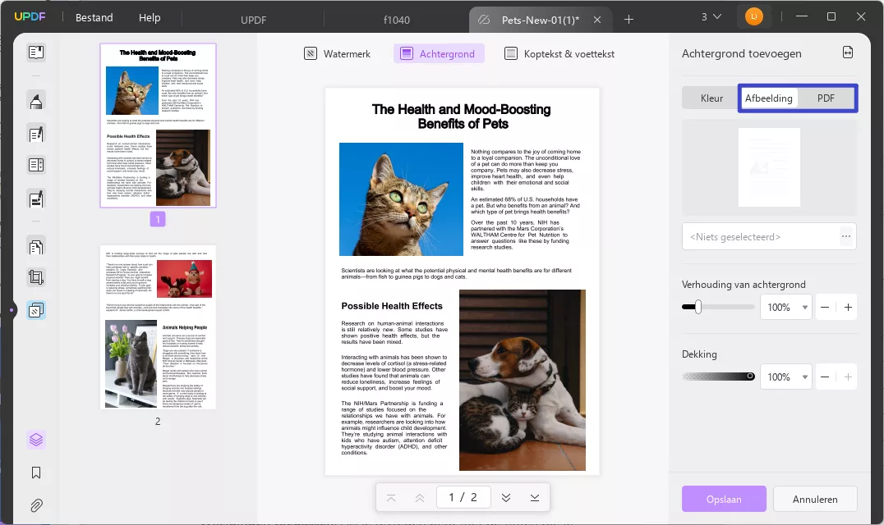The image size is (884, 525).
Task: Jump to last page arrow
Action: point(535,497)
